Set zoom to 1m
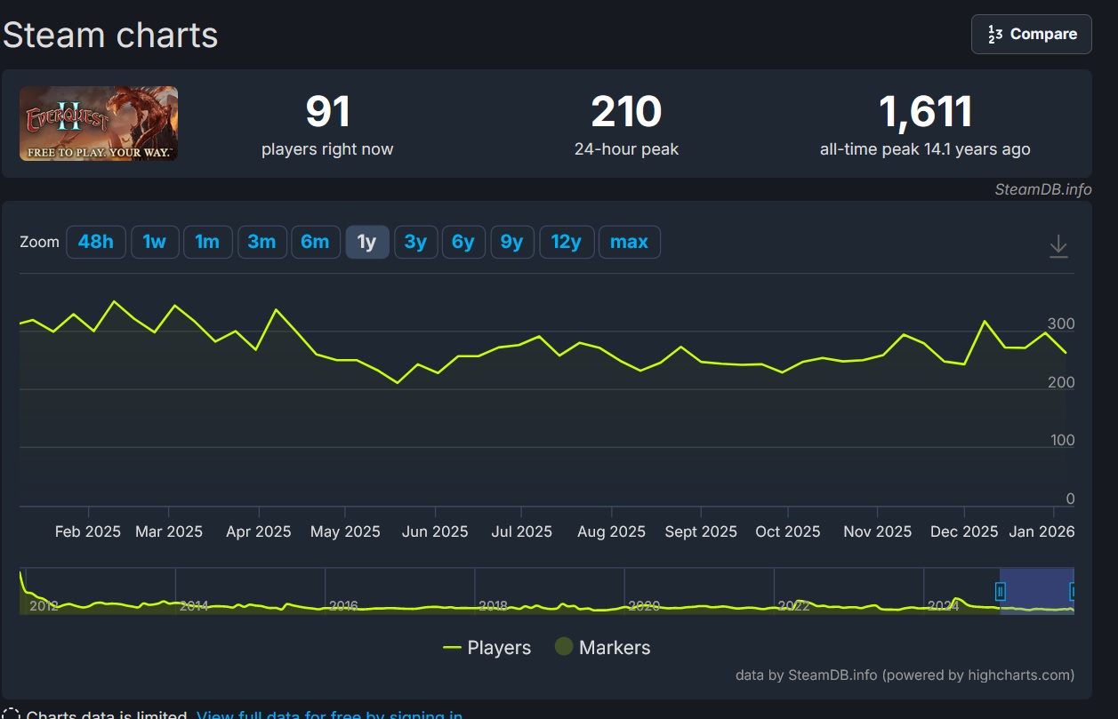The image size is (1118, 719). pos(208,242)
